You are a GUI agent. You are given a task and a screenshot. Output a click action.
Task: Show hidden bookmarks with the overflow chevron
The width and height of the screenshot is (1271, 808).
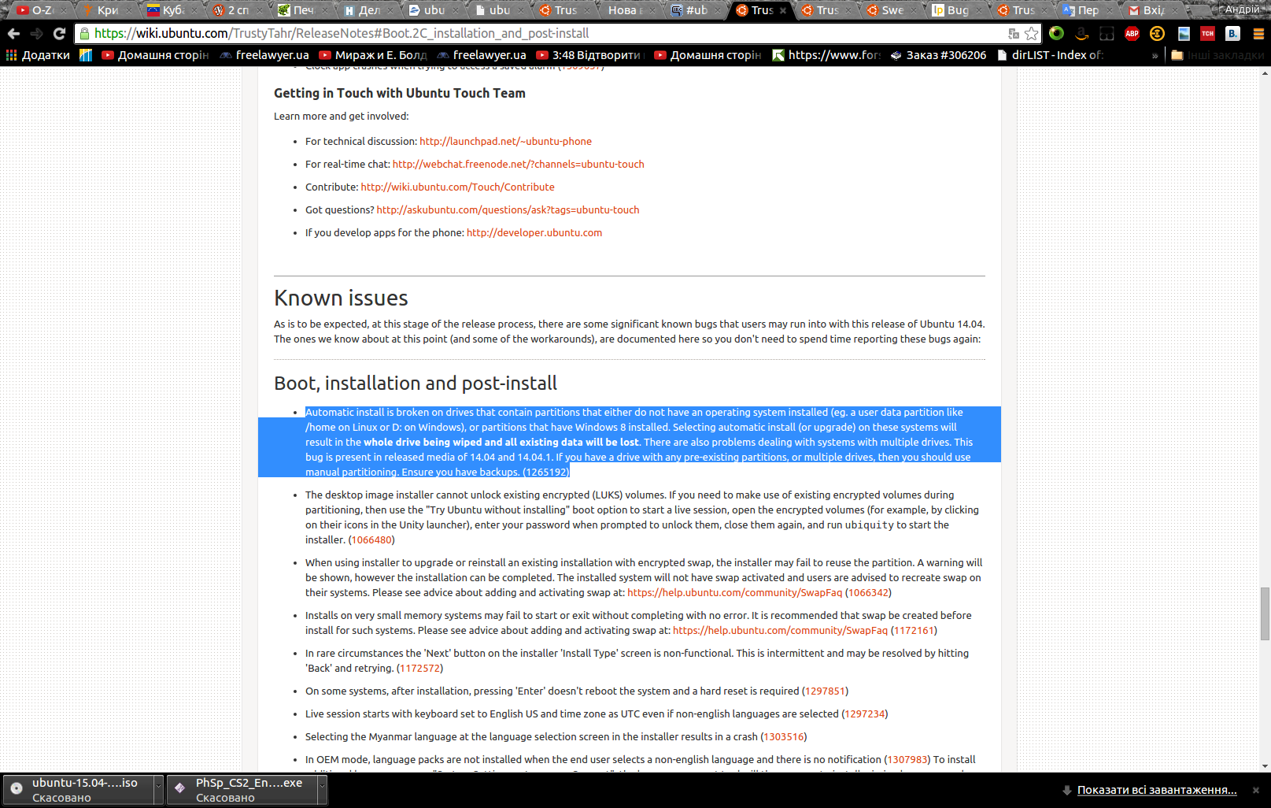pyautogui.click(x=1155, y=55)
